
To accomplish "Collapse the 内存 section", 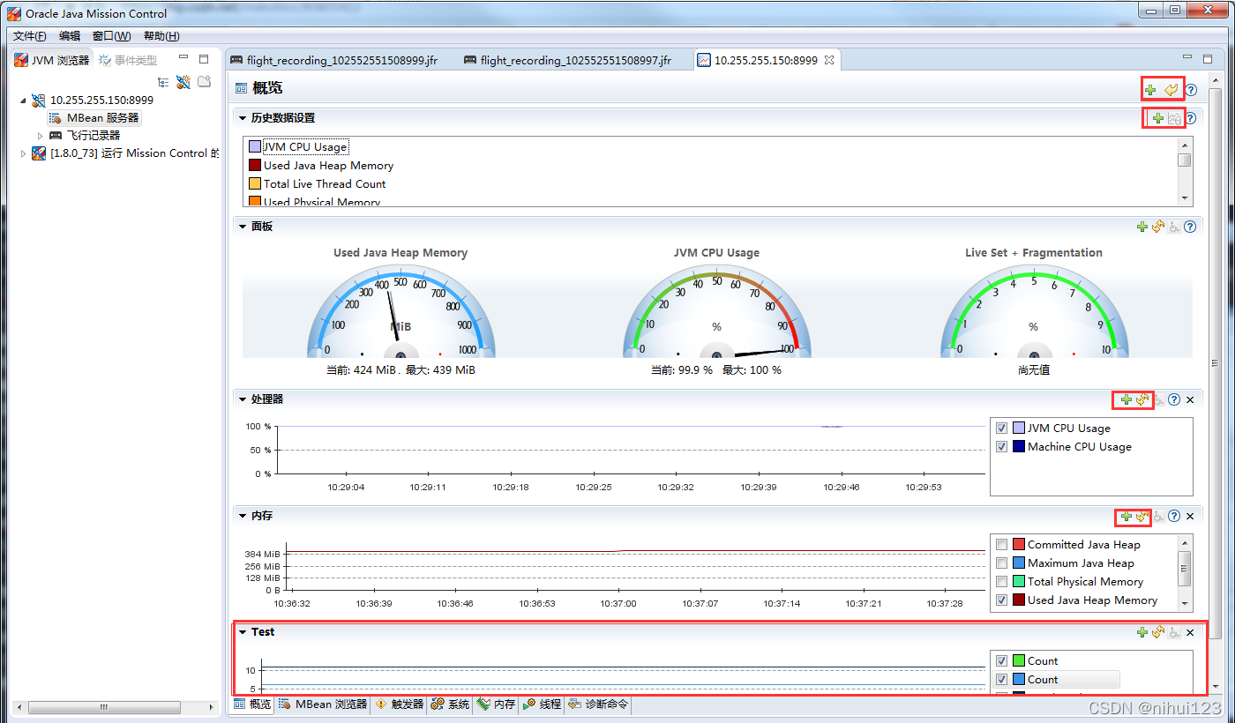I will [x=243, y=517].
